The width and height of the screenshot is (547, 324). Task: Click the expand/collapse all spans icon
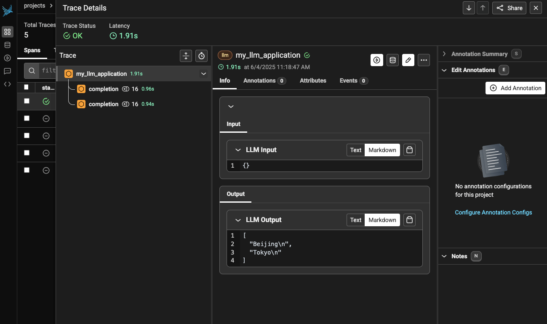[186, 56]
